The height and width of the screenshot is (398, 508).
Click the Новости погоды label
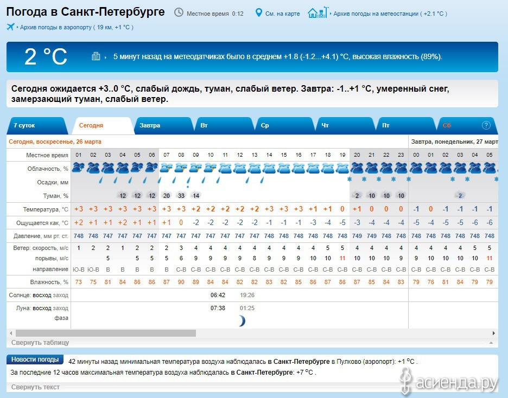coord(35,360)
